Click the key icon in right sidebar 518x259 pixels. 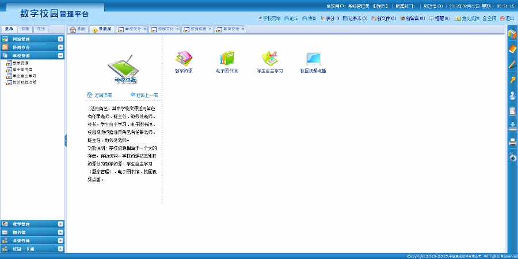coord(512,80)
